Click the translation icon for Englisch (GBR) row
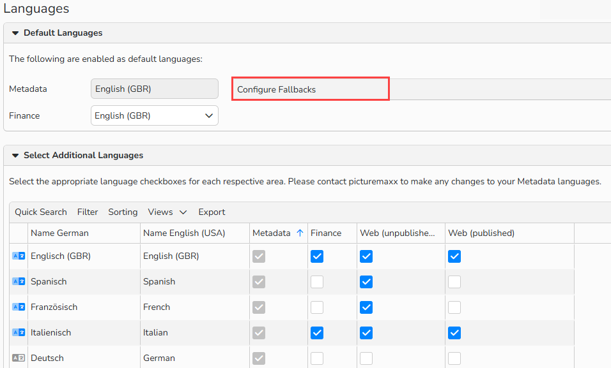The width and height of the screenshot is (611, 368). pyautogui.click(x=19, y=256)
